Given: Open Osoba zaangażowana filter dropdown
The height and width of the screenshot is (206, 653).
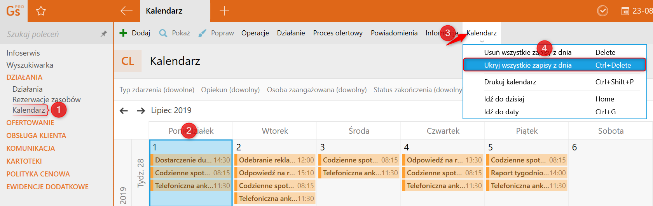Looking at the screenshot, I should 316,90.
